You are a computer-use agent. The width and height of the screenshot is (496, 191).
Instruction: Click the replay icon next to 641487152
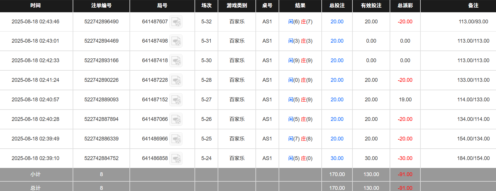176,100
